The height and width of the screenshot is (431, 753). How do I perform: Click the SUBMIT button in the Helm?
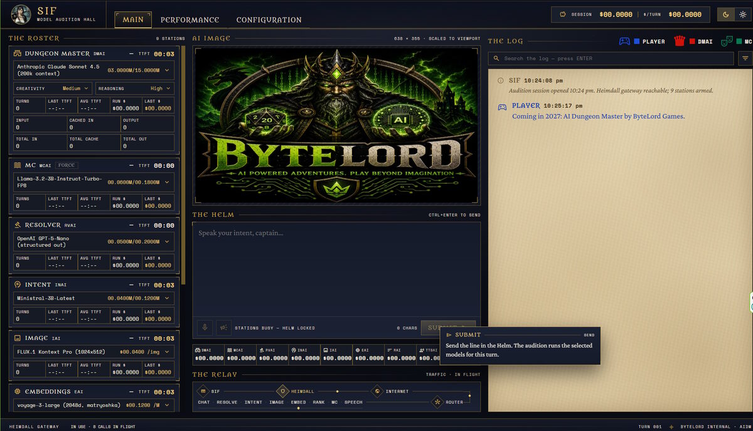click(448, 328)
